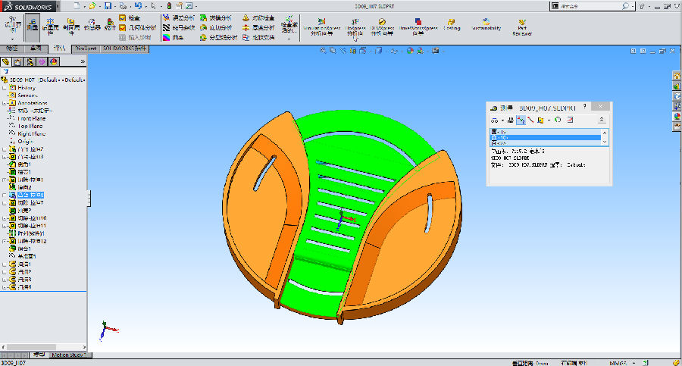Expand the Annotations node in the tree

(x=5, y=104)
